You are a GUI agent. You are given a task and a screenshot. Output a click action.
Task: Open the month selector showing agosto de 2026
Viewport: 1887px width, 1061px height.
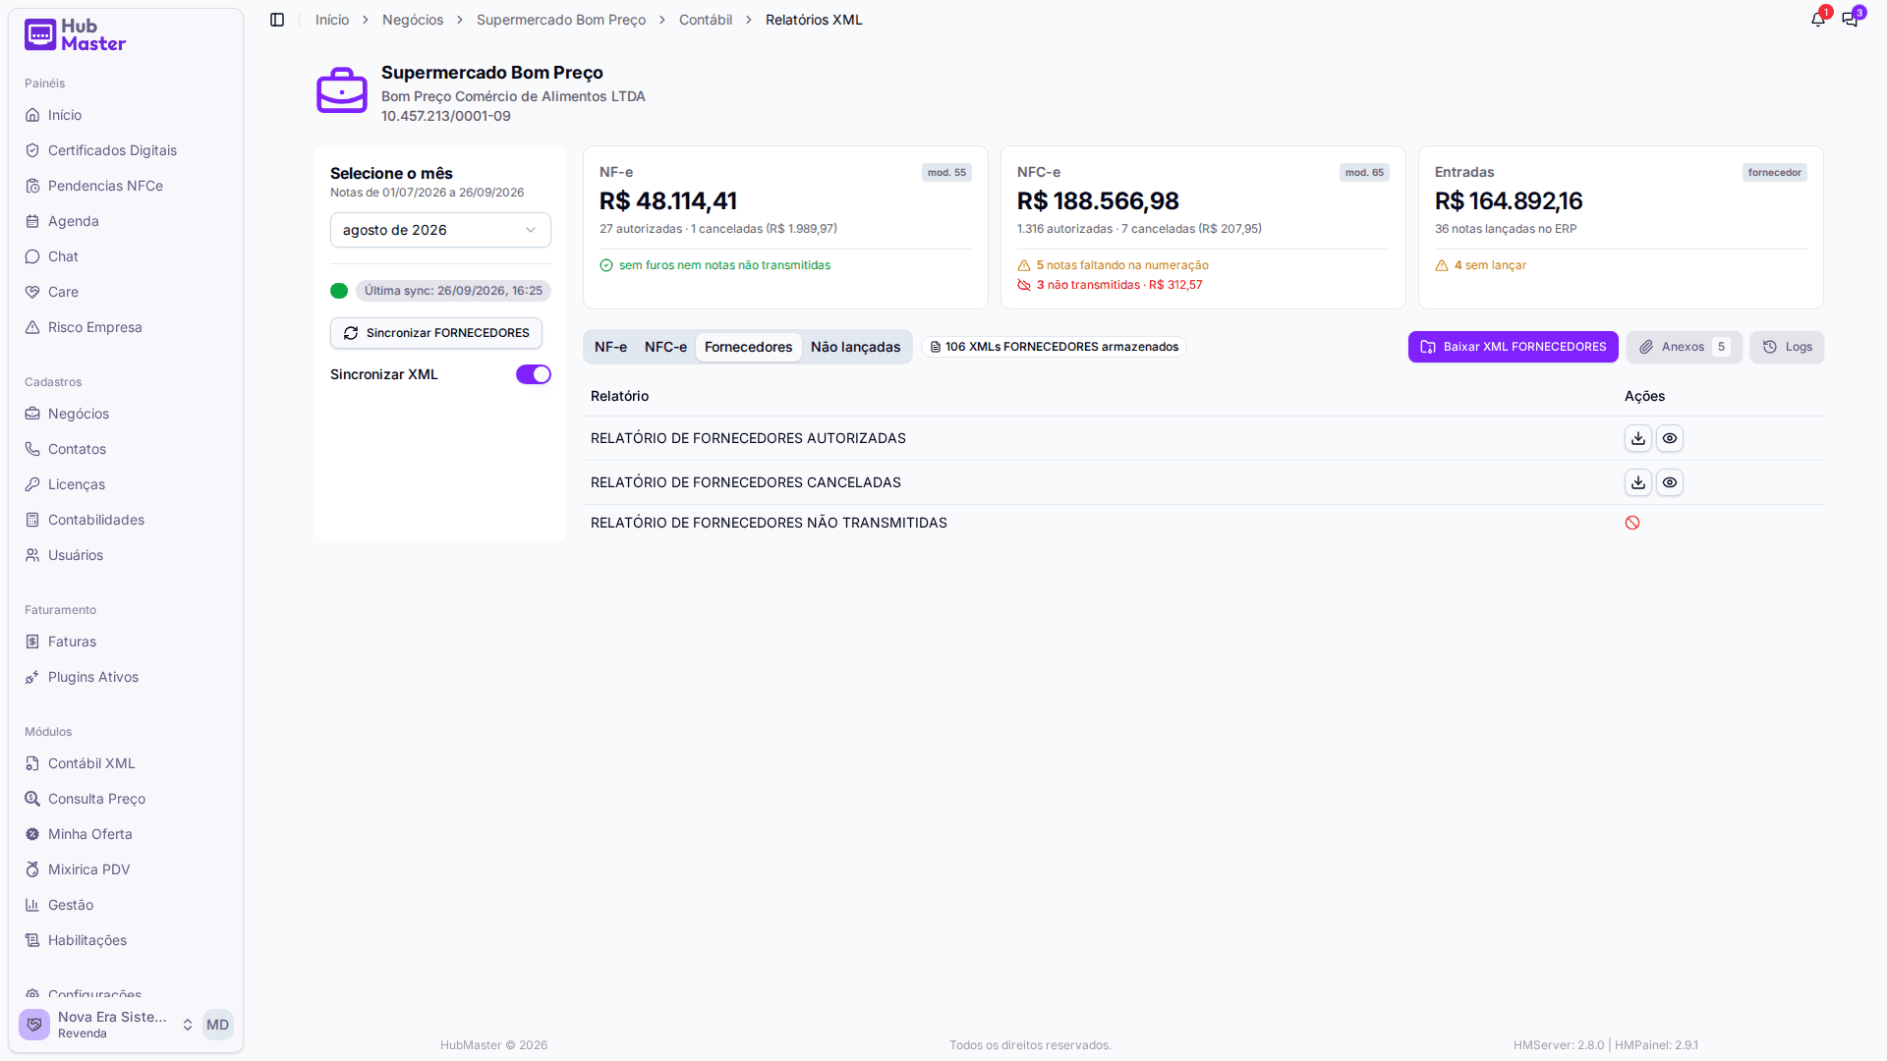point(440,230)
